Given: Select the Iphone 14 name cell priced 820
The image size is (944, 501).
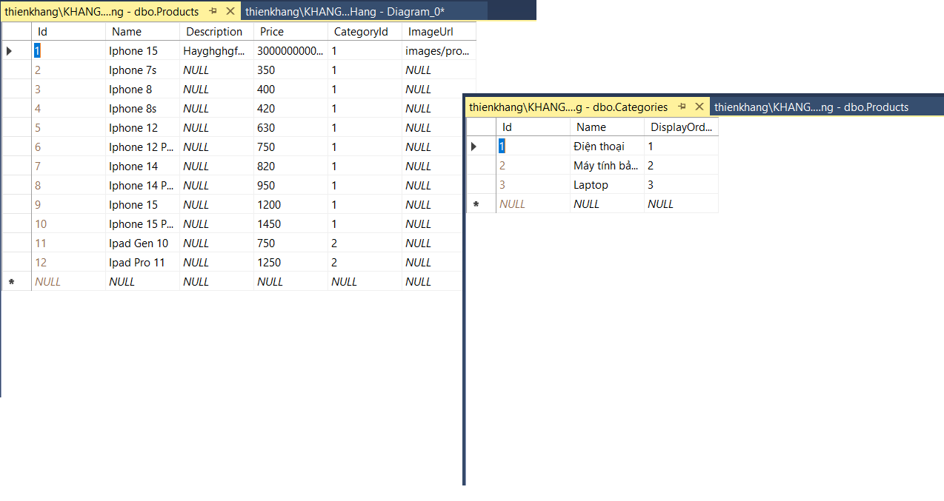Looking at the screenshot, I should click(142, 167).
